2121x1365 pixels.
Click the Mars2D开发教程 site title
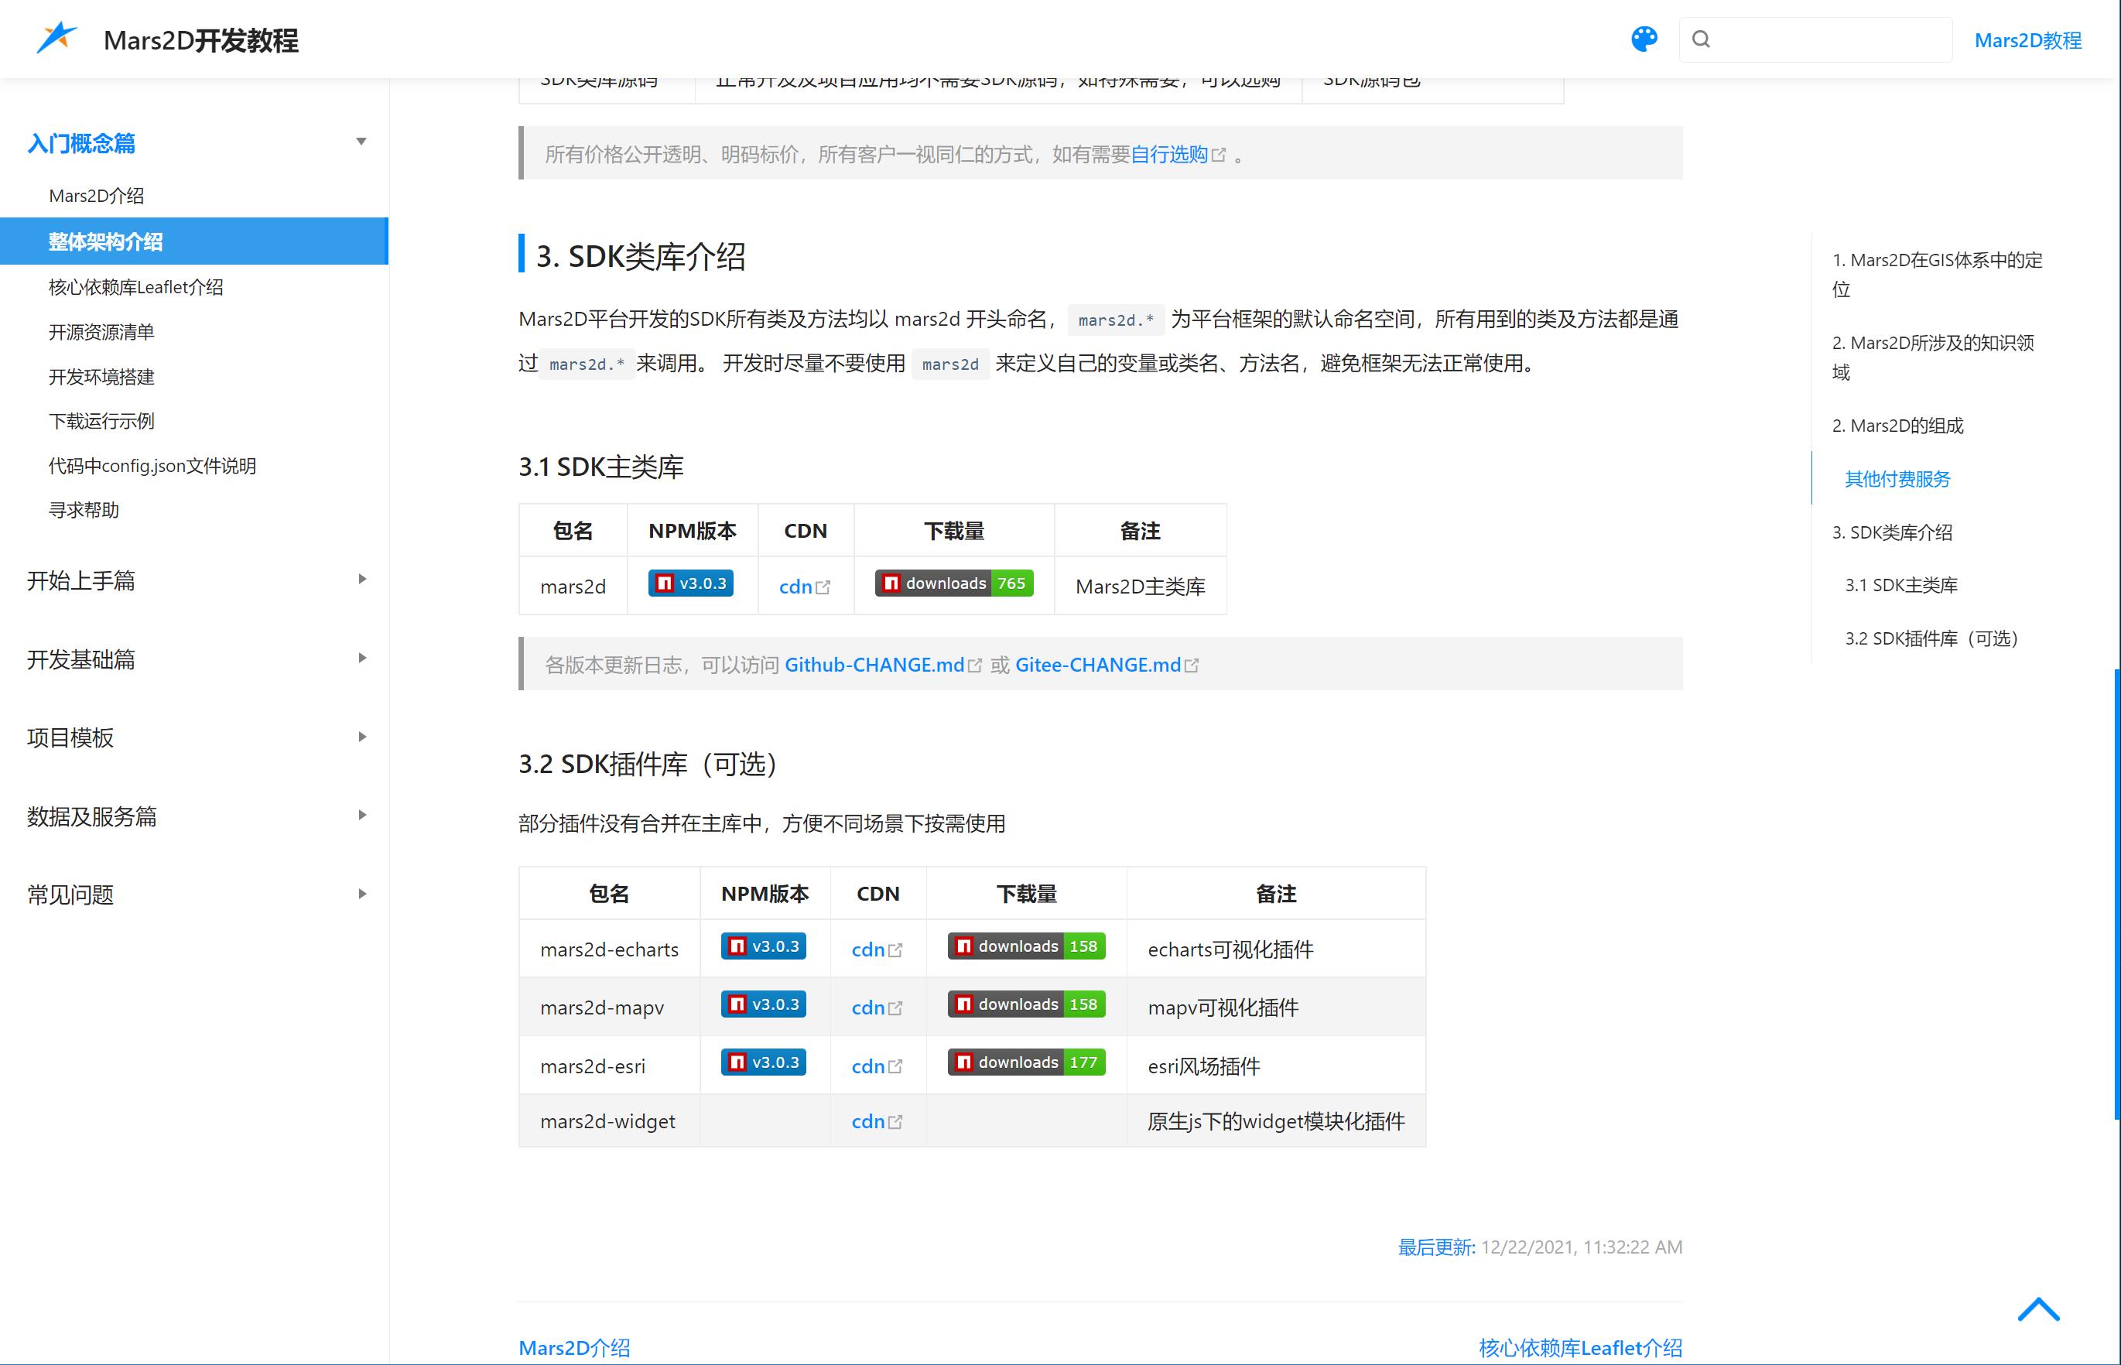tap(201, 40)
